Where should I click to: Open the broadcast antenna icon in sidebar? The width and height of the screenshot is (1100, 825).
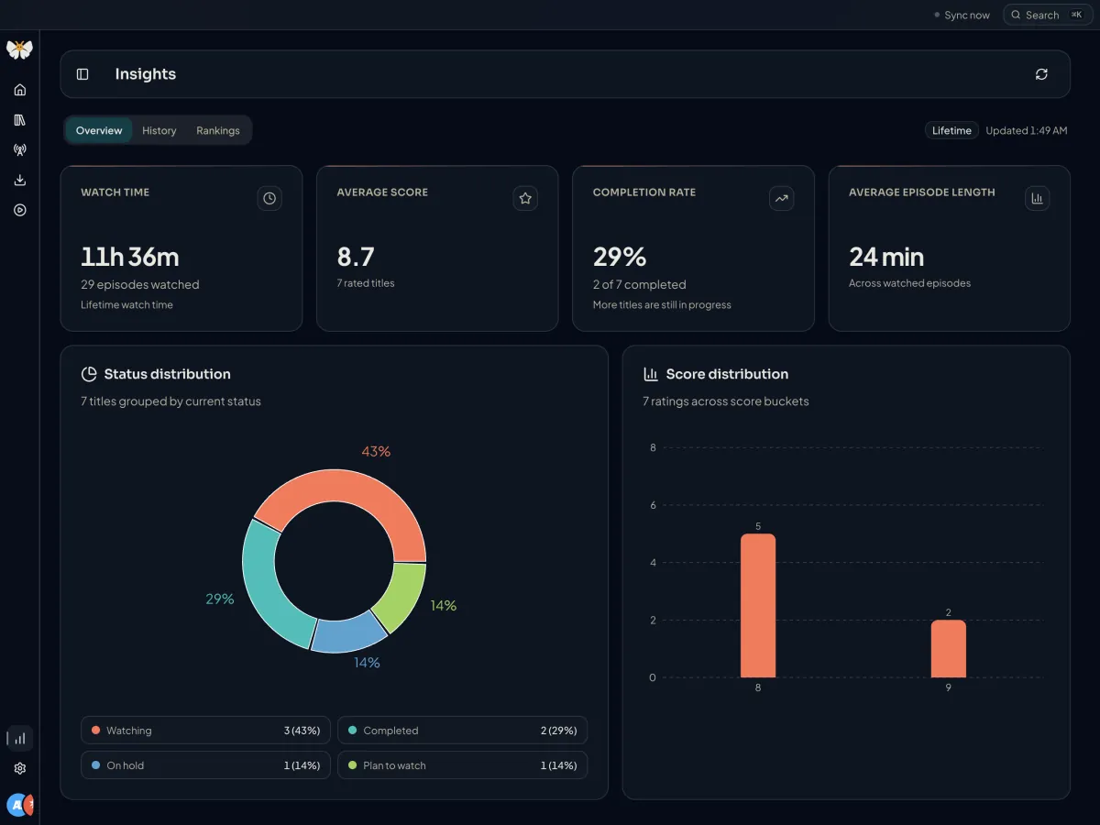[x=20, y=150]
